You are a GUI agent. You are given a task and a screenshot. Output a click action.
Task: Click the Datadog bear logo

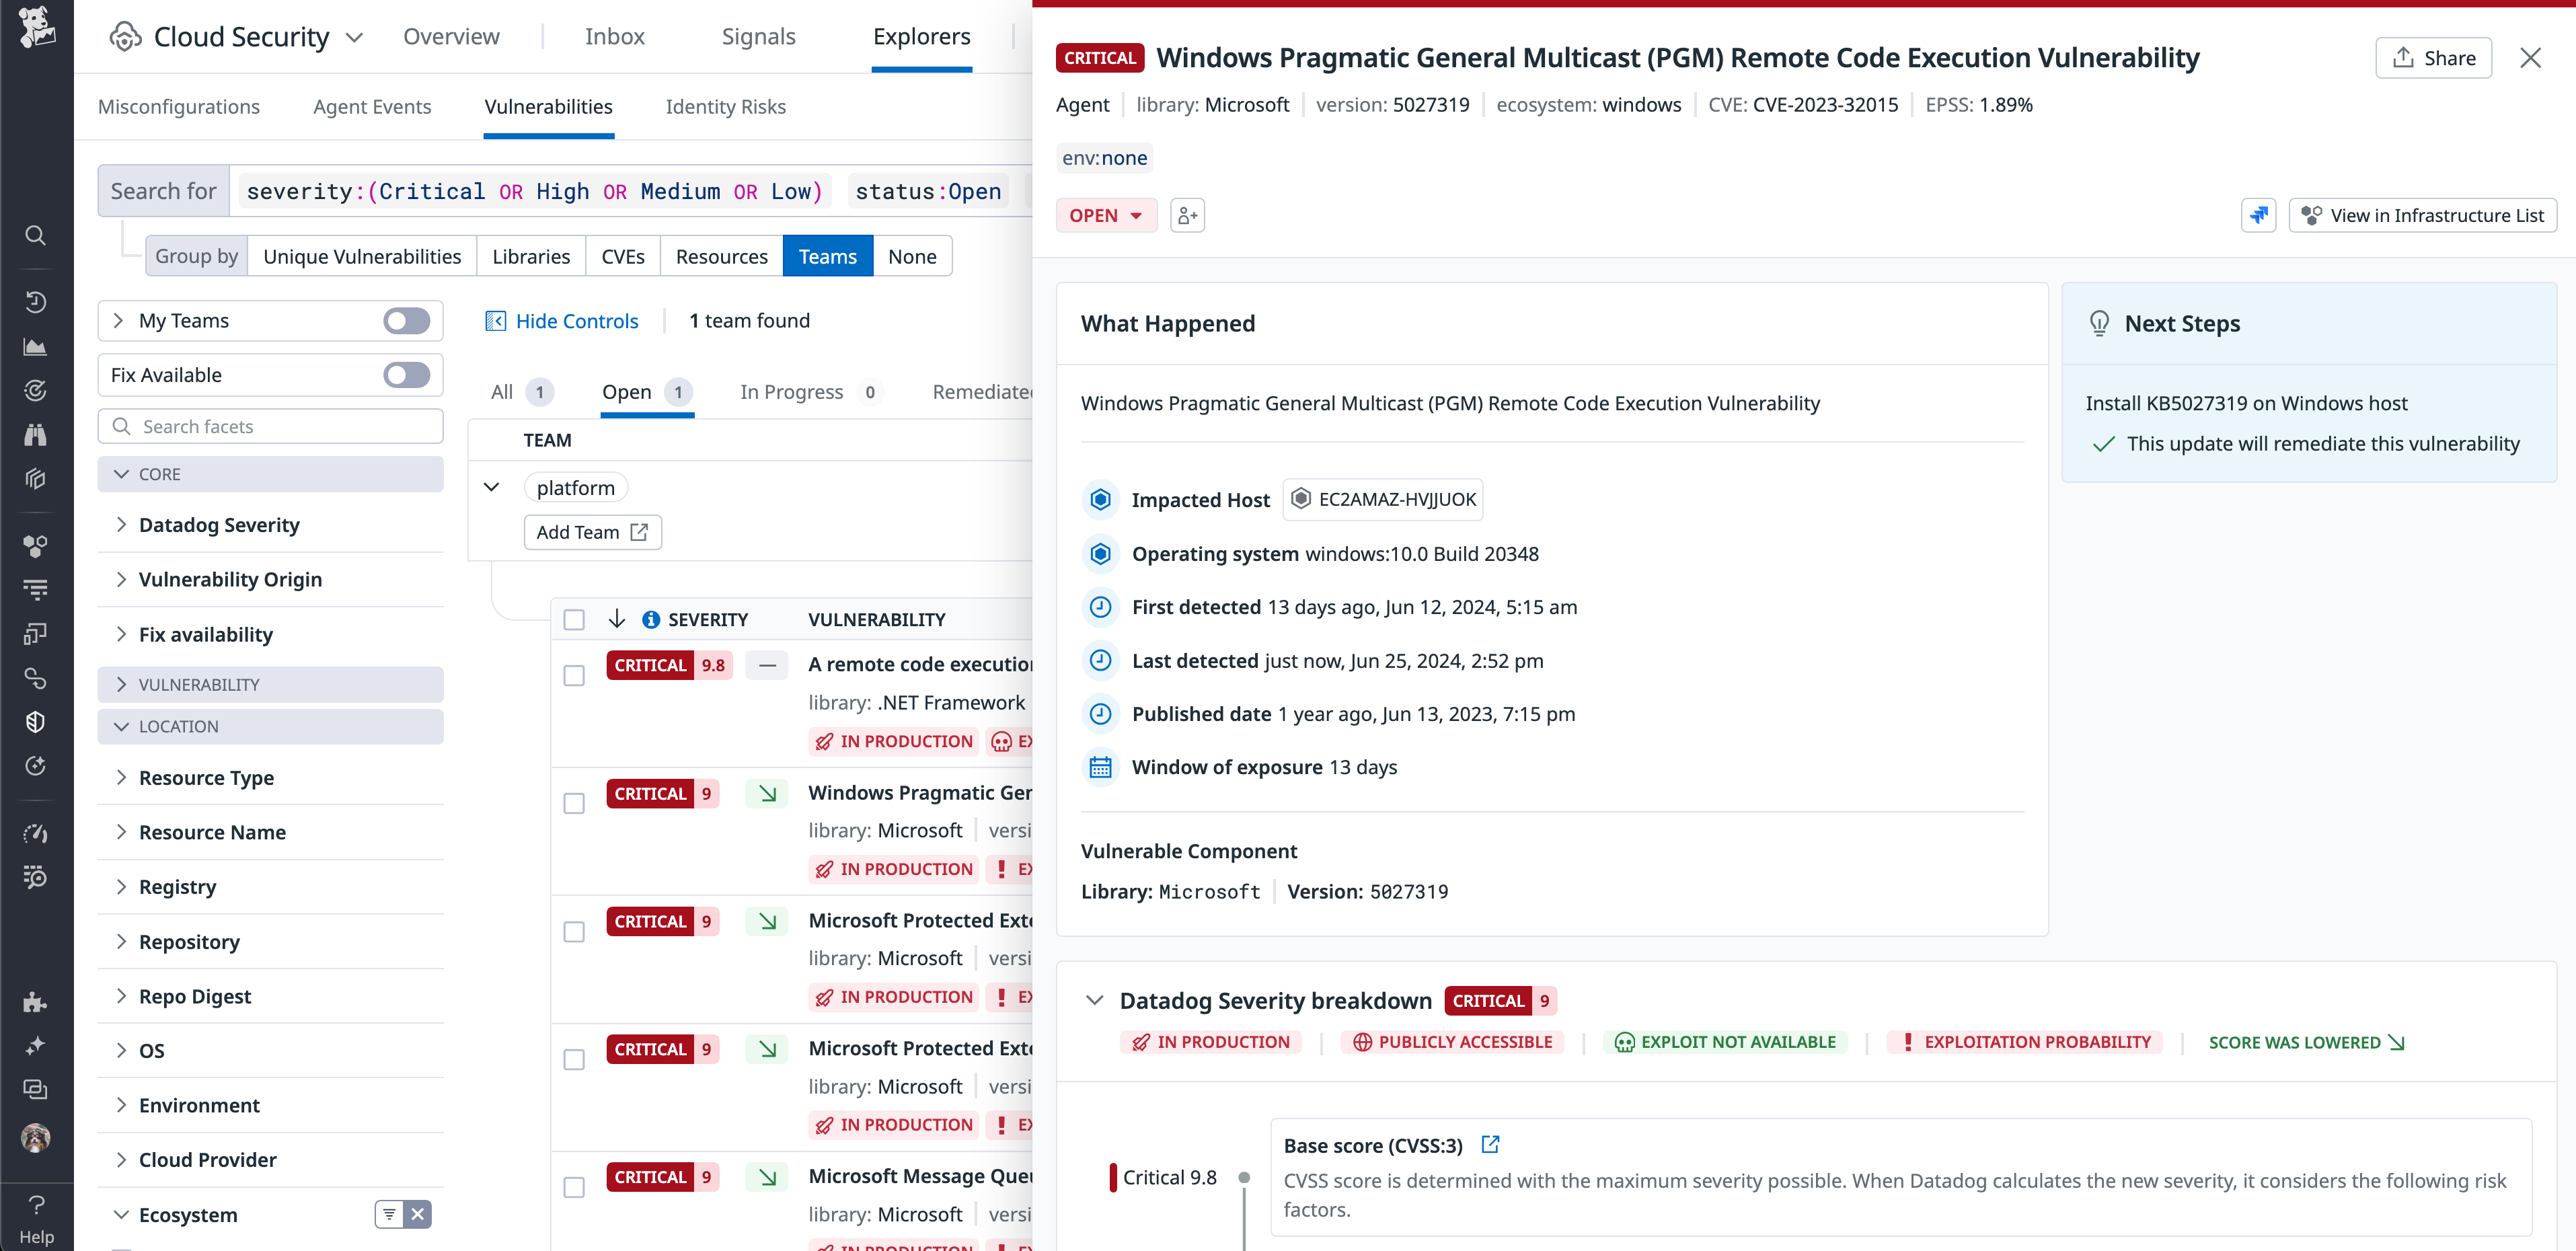[36, 27]
